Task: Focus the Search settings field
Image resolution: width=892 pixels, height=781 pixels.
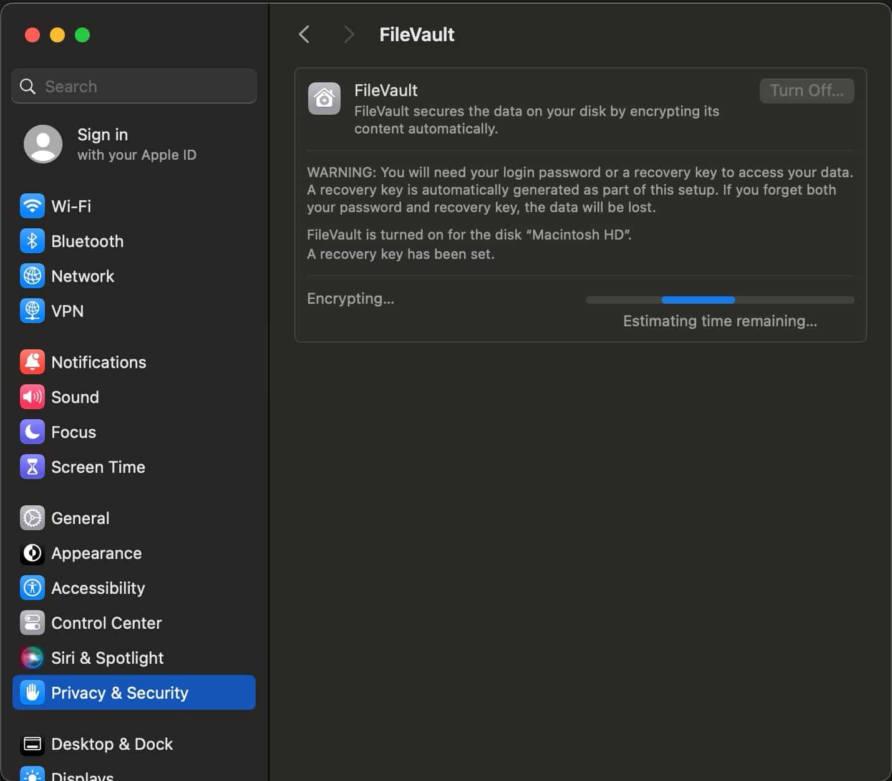Action: pos(134,86)
